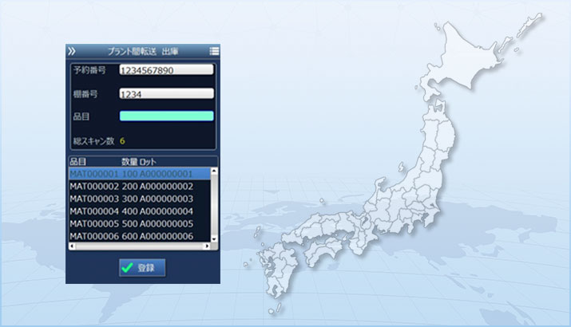Click the horizontal scrollbar right arrow
Viewport: 571px width, 327px height.
pos(207,246)
